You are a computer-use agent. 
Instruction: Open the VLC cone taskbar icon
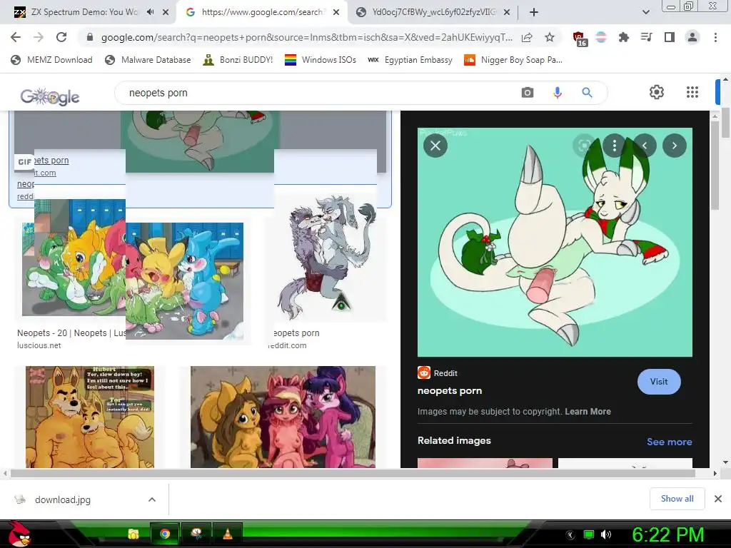[x=228, y=534]
